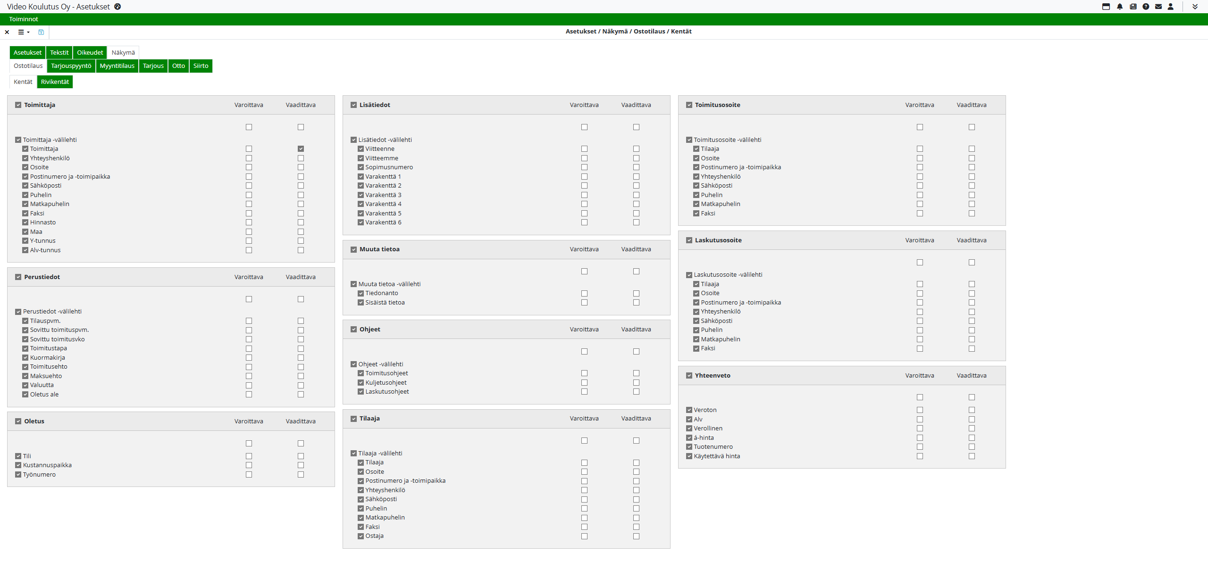
Task: Open the Toiminnot menu
Action: [x=24, y=19]
